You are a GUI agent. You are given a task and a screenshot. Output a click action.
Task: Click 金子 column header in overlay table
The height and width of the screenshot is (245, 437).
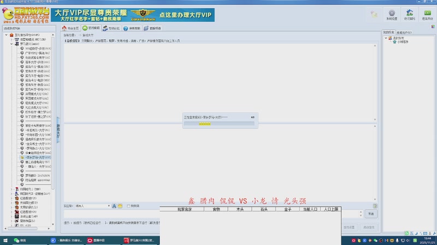(288, 209)
